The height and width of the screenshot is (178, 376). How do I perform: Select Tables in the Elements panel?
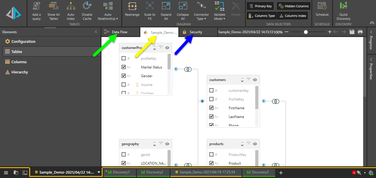click(x=51, y=52)
